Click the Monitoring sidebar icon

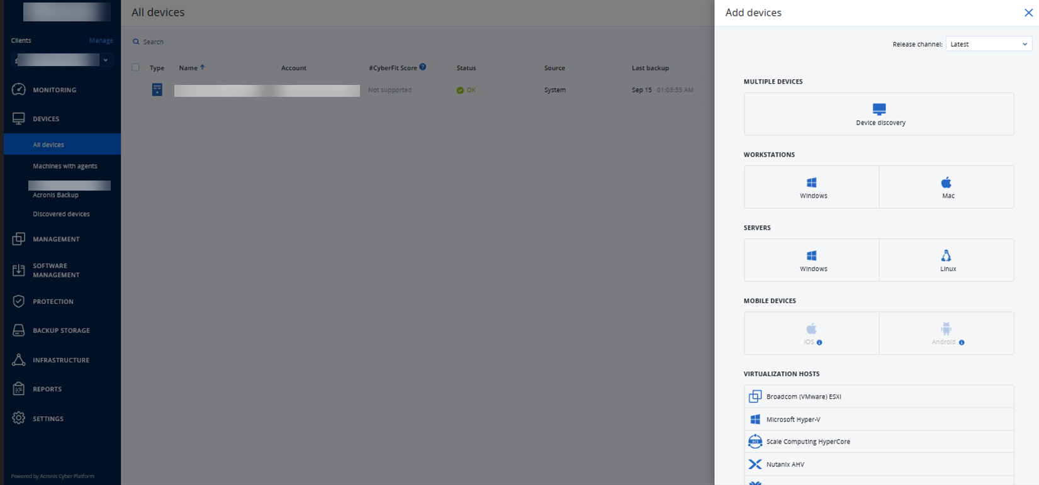pos(19,89)
